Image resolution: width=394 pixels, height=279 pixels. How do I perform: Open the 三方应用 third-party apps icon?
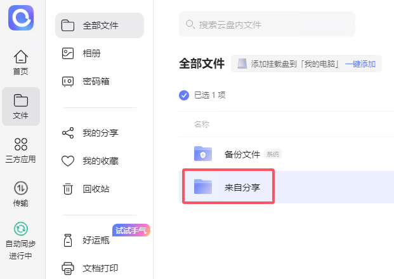[x=21, y=145]
